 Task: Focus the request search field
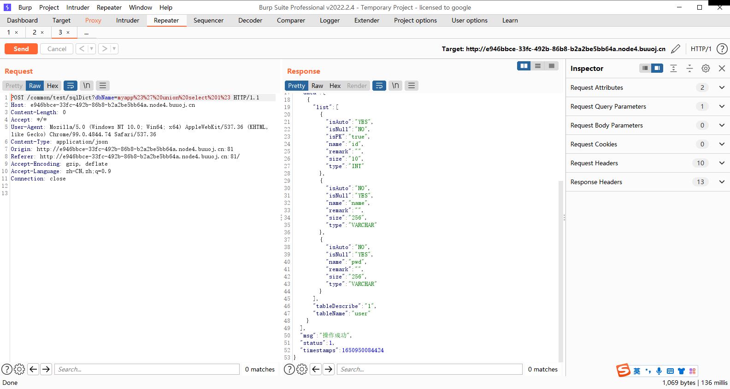click(147, 369)
